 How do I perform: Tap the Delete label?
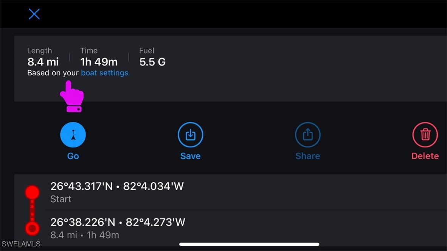tap(425, 156)
